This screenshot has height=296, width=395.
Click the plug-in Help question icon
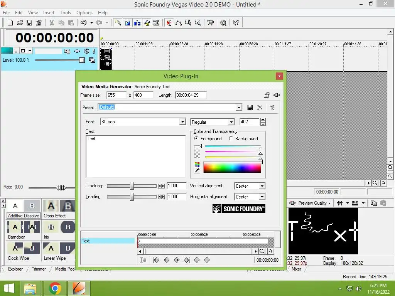pos(272,108)
